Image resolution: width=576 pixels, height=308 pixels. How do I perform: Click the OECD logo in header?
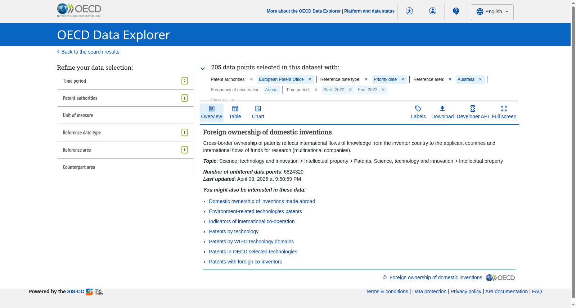(79, 10)
